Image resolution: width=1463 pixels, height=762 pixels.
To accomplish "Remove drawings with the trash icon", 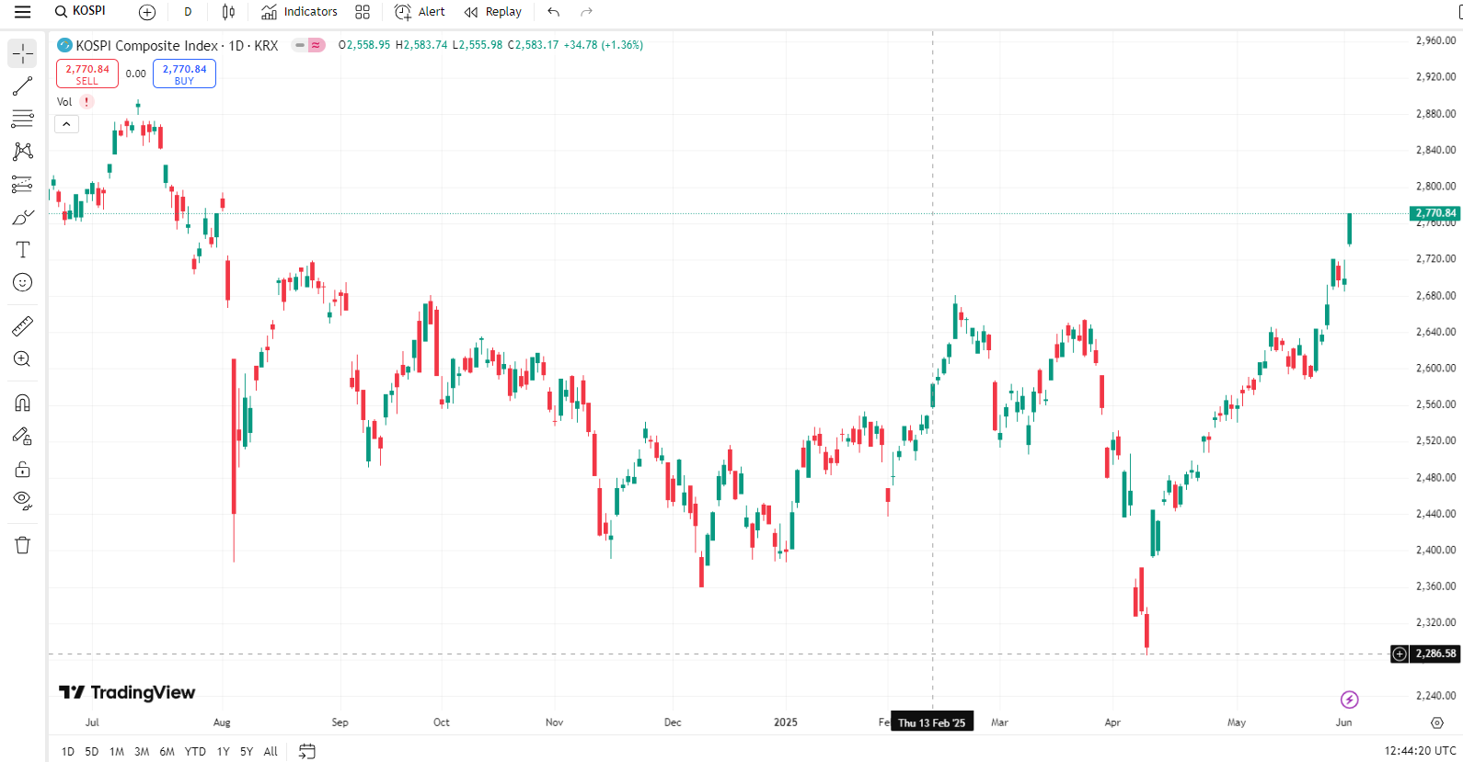I will point(22,545).
